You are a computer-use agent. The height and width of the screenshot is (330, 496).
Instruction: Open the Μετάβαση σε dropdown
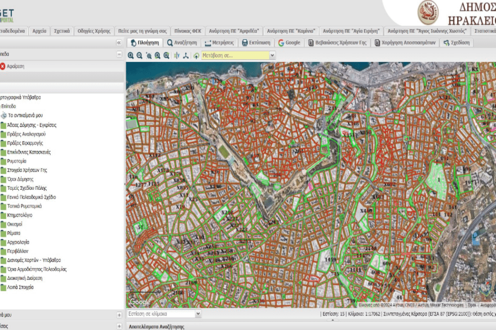point(272,56)
